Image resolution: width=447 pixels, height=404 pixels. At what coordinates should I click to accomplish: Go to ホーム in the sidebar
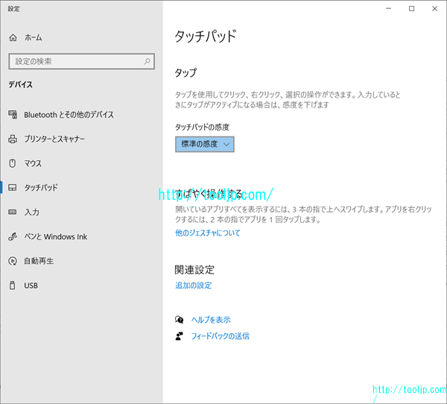(x=33, y=37)
